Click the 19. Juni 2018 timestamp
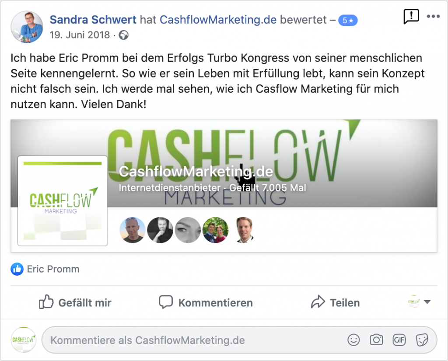Screen dimensions: 448x361 point(80,35)
